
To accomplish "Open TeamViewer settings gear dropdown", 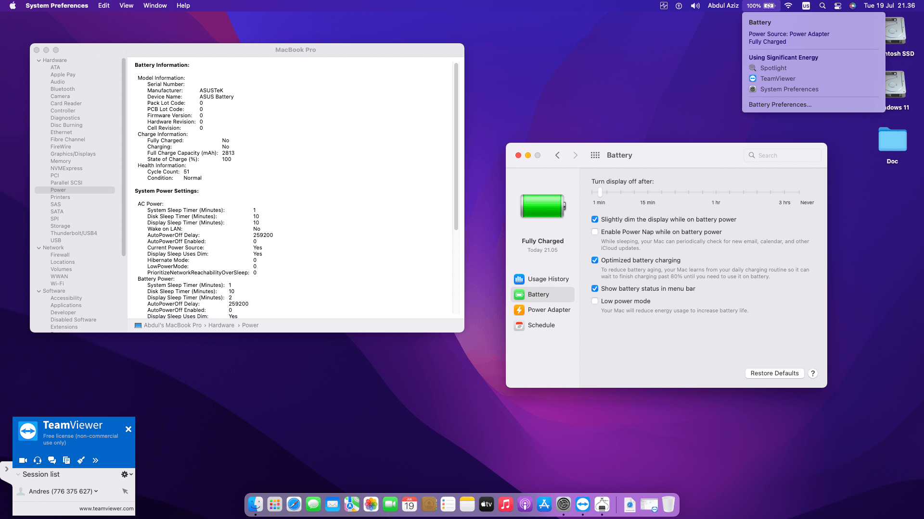I will tap(127, 474).
